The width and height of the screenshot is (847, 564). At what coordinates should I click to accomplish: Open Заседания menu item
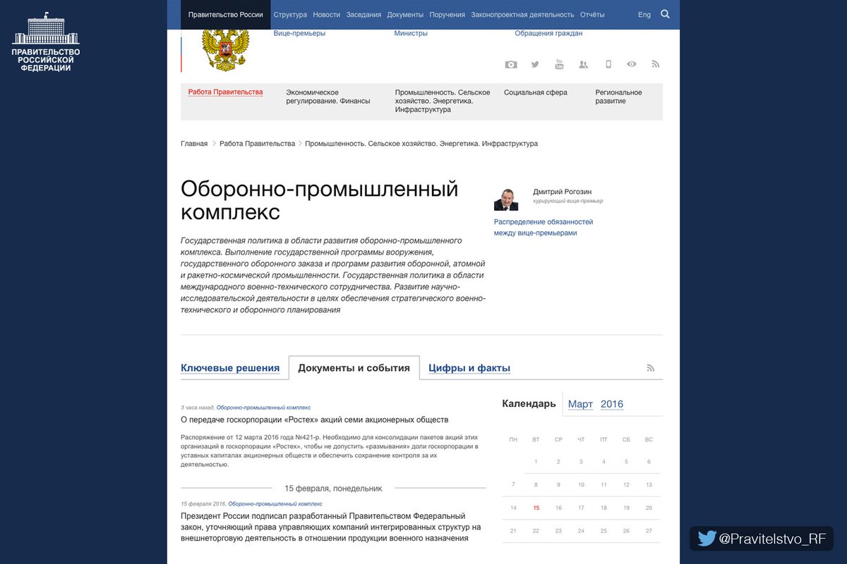(x=364, y=14)
